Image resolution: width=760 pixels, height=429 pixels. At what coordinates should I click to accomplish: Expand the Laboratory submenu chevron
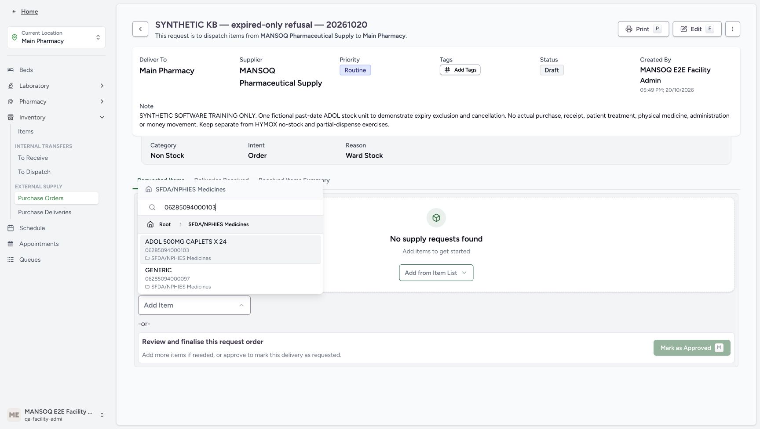[102, 86]
